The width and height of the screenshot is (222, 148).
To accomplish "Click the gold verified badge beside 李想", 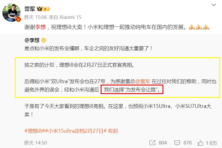I will pyautogui.click(x=44, y=40).
